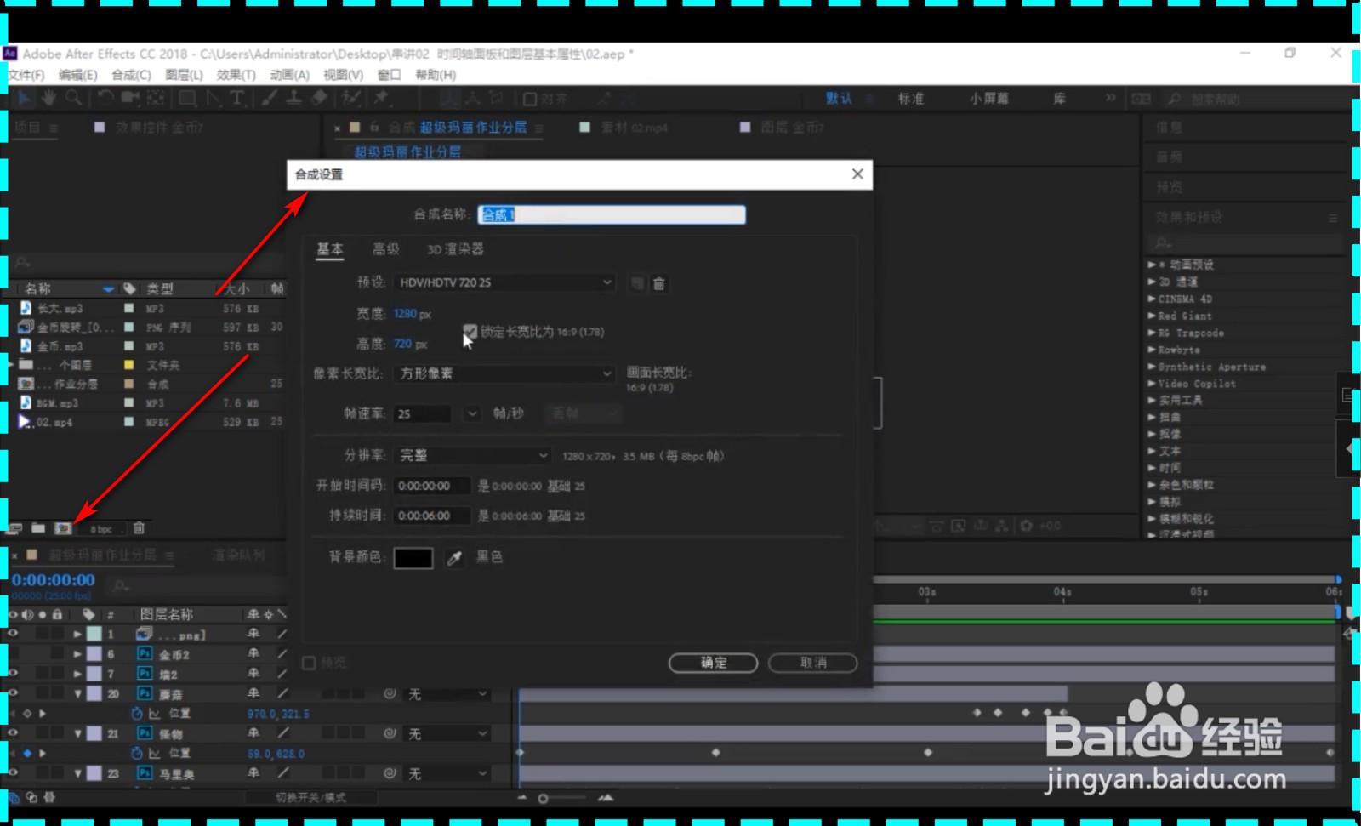Screen dimensions: 1361x826
Task: Open the Animation menu
Action: [x=289, y=75]
